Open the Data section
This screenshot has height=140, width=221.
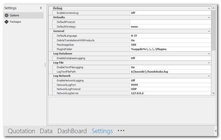(46, 131)
